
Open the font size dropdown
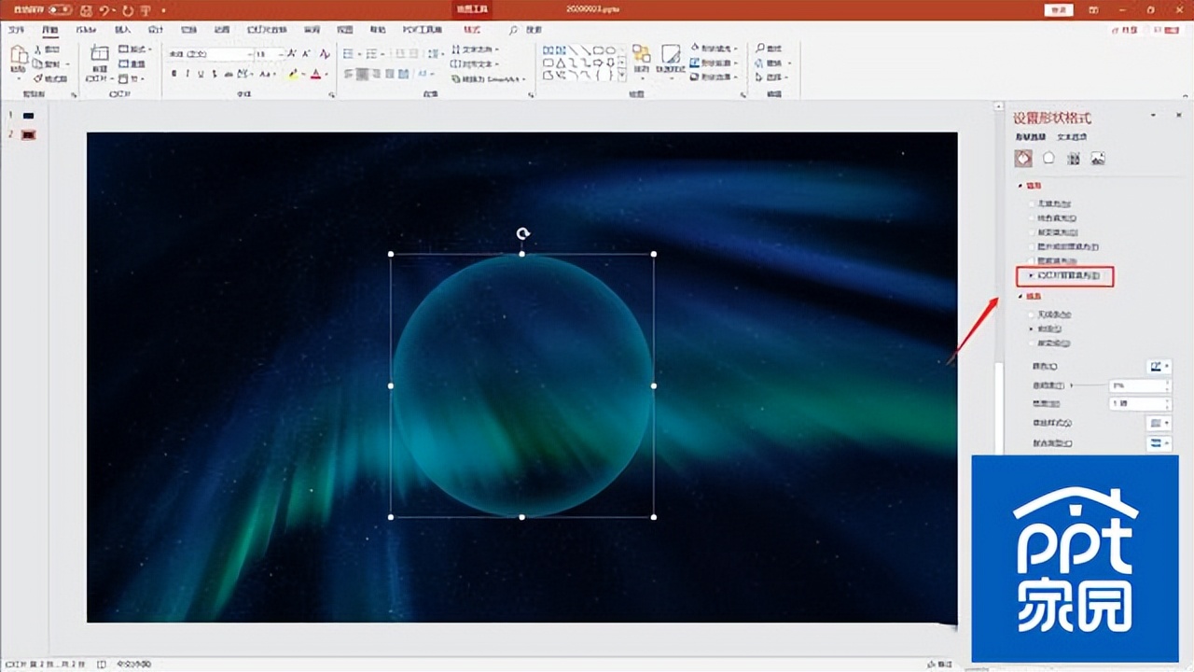coord(283,54)
